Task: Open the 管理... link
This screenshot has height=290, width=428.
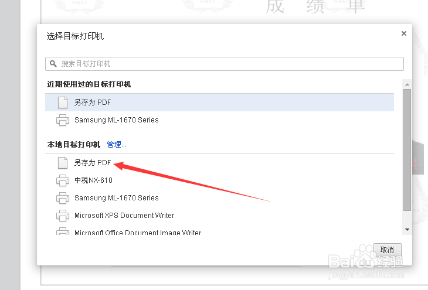Action: click(x=117, y=145)
